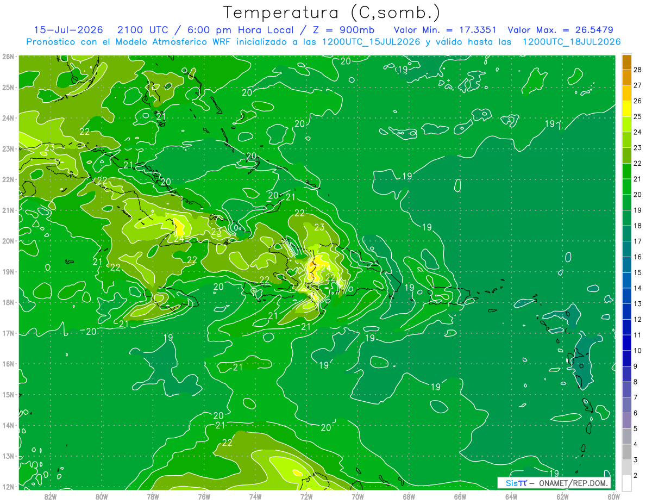This screenshot has height=504, width=652.
Task: Click the '18N' latitude axis label
Action: (8, 302)
